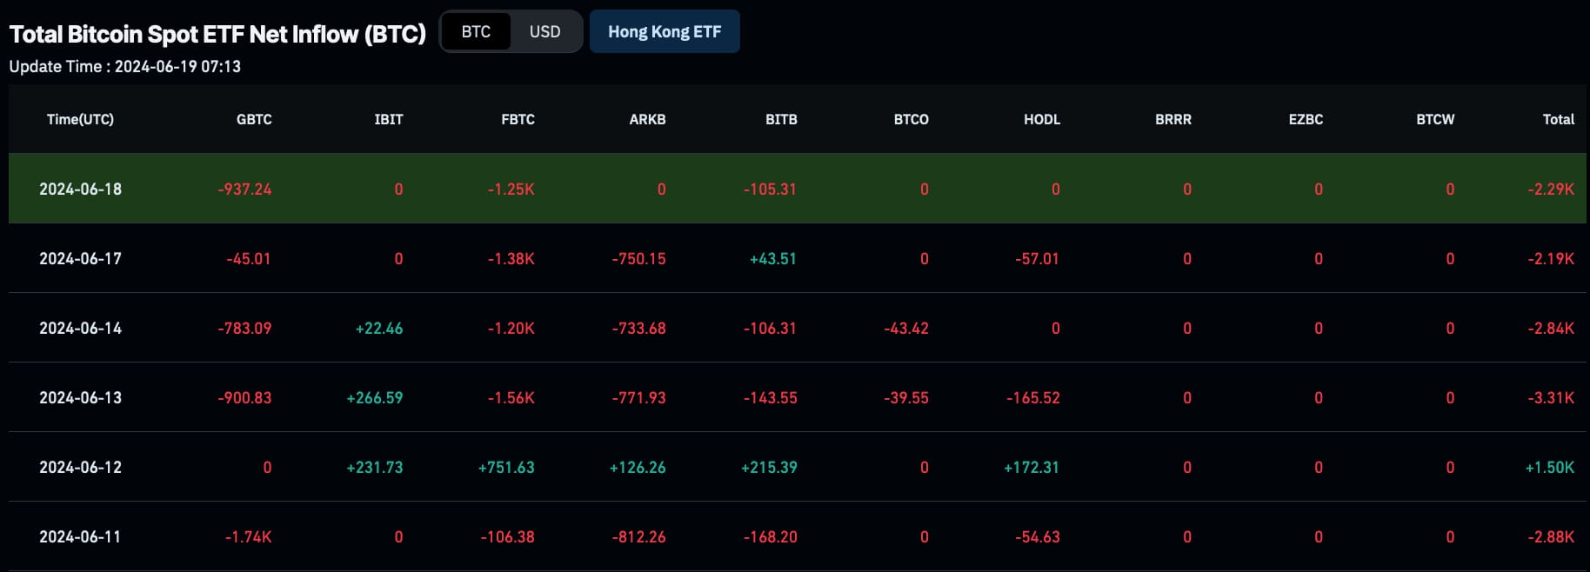Image resolution: width=1590 pixels, height=572 pixels.
Task: Click the BTCW column header
Action: [x=1434, y=119]
